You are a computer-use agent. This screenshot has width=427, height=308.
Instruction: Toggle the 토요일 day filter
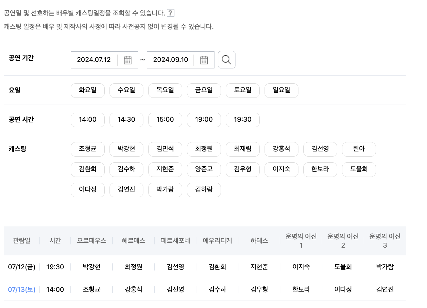243,90
